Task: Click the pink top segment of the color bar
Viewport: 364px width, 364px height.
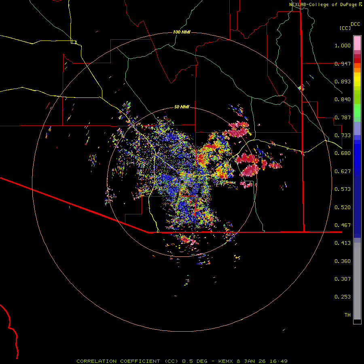Action: tap(357, 43)
